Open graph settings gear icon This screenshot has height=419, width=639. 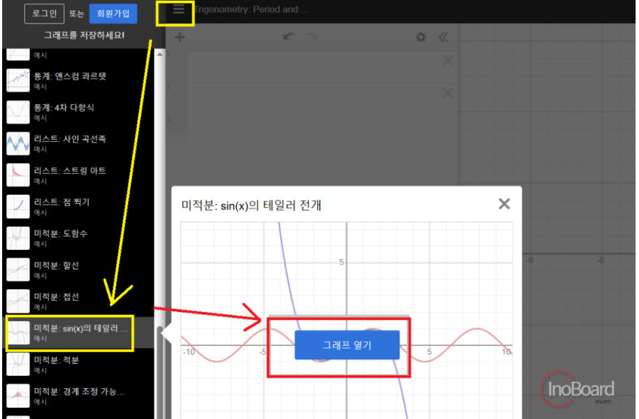[x=421, y=38]
